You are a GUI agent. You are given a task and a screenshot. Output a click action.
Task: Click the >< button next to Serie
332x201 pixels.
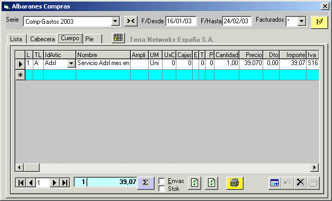(131, 21)
